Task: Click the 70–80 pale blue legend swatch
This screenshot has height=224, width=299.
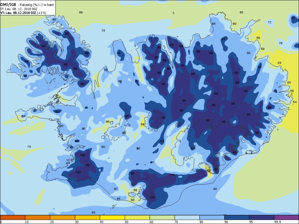Action: coord(187,217)
